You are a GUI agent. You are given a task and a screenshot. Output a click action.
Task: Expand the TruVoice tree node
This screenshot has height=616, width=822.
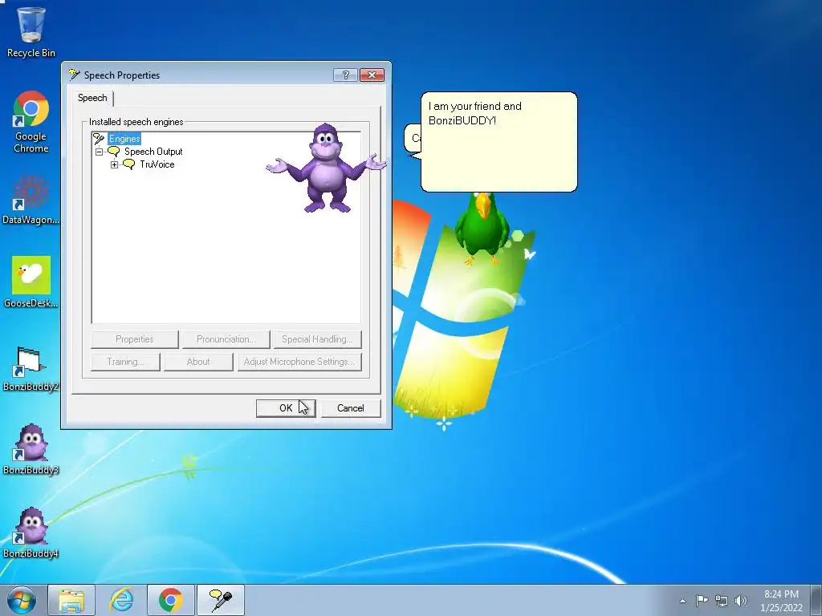(114, 165)
